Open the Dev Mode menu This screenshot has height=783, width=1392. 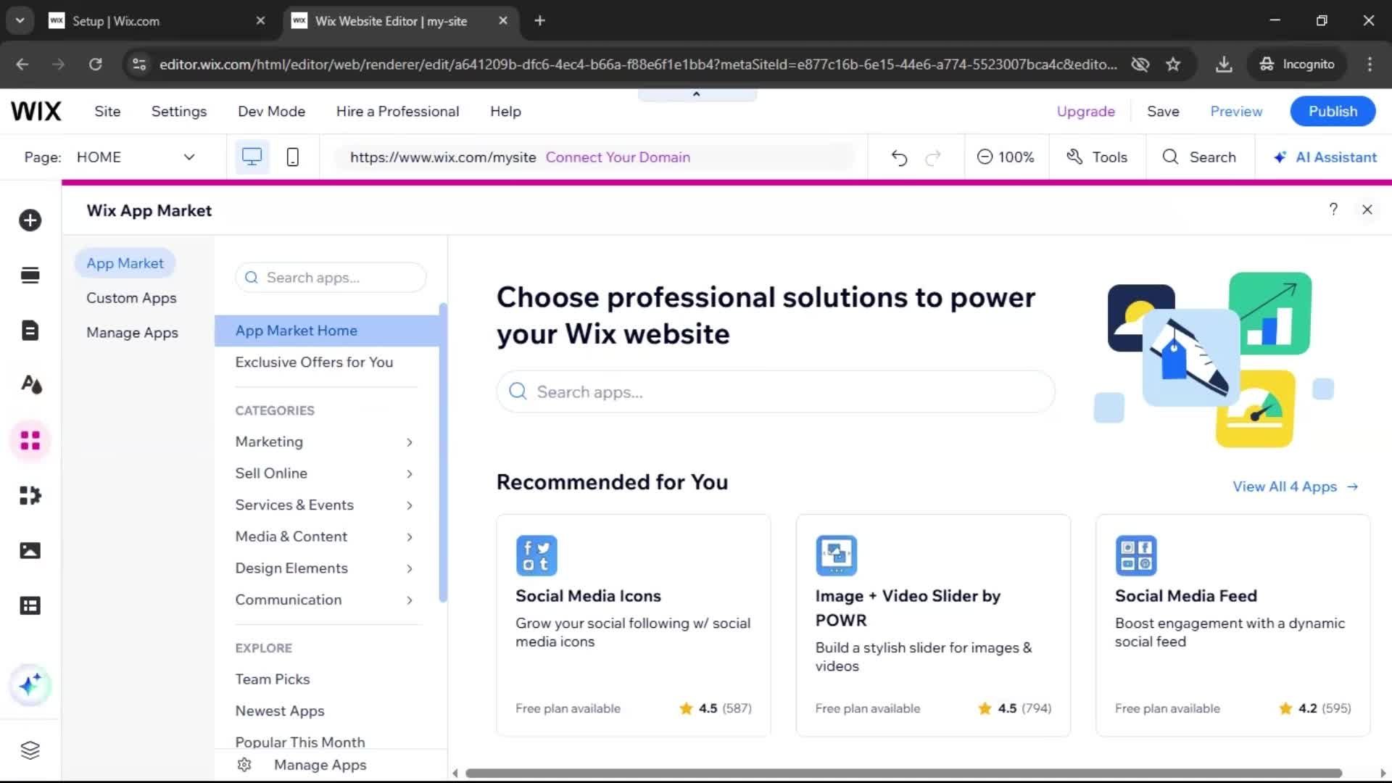point(272,112)
